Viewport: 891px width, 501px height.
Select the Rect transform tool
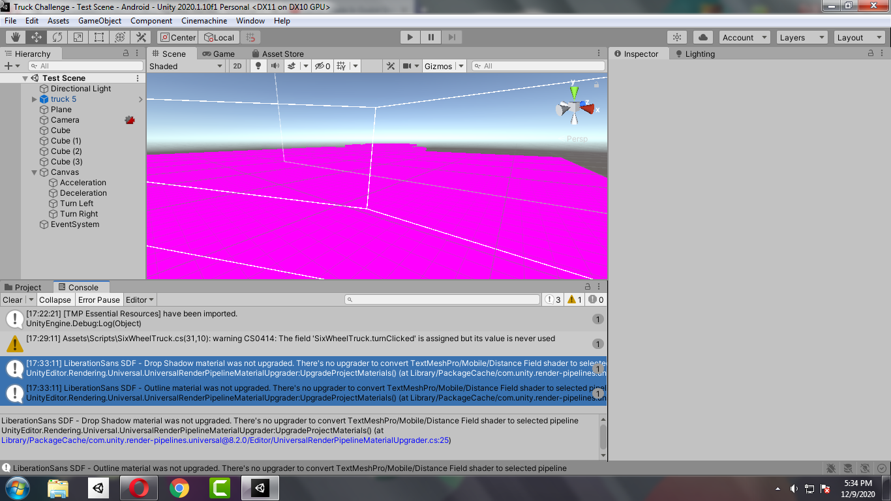click(98, 37)
